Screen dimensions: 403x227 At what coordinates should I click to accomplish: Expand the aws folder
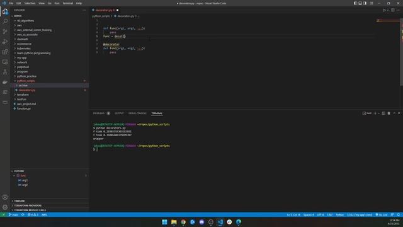(20, 25)
